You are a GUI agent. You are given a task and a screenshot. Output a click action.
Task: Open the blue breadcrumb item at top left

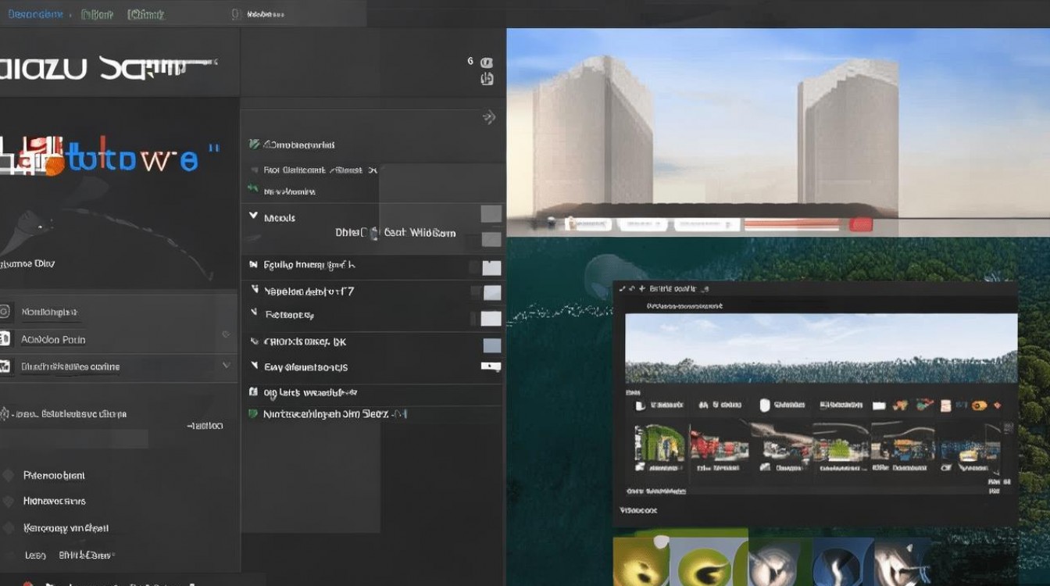point(36,14)
